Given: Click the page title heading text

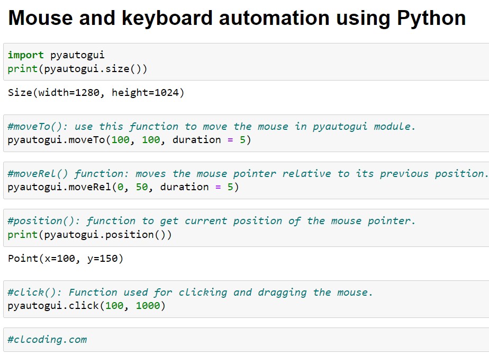Looking at the screenshot, I should point(237,18).
